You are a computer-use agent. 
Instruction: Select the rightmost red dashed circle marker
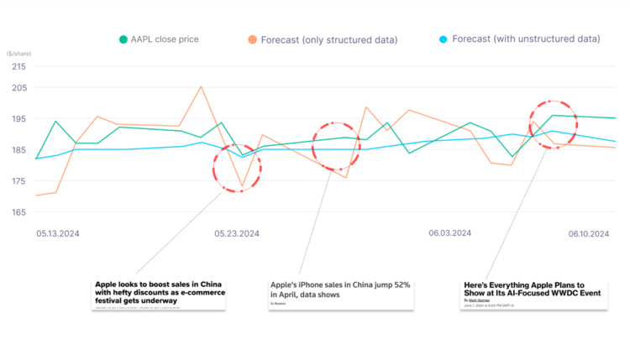click(x=553, y=125)
